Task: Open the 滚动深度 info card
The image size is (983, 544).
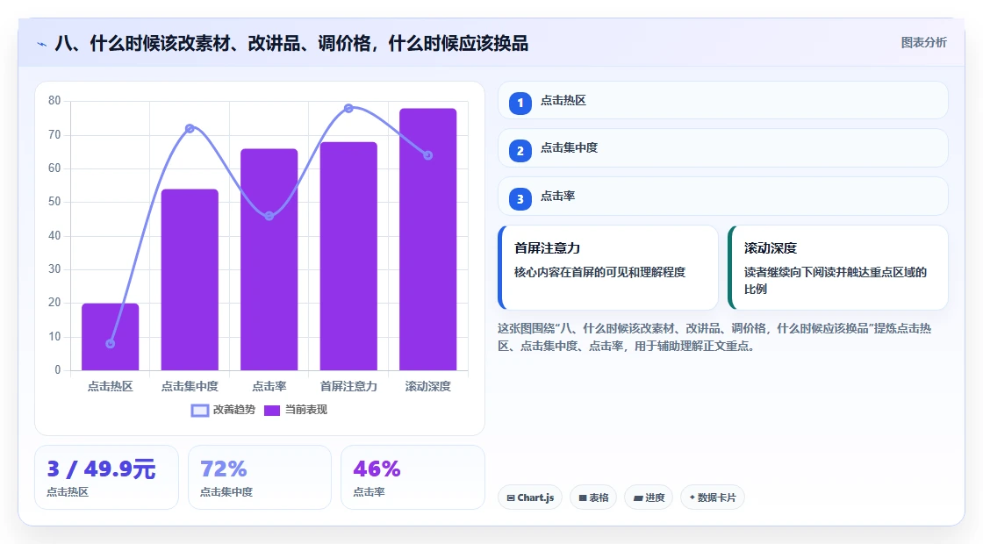Action: (837, 268)
